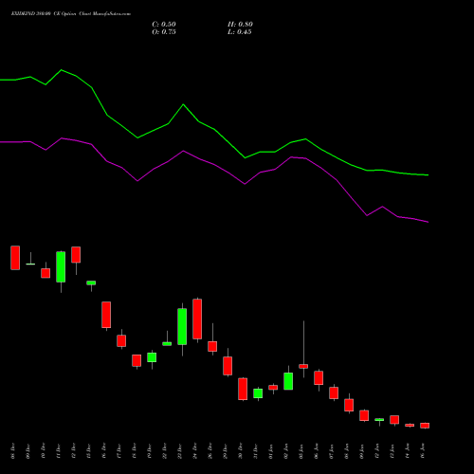Click the red candle on 30 Dec
This screenshot has height=474, width=474.
243,389
